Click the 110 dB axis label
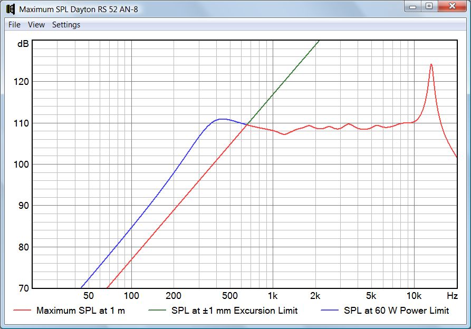This screenshot has width=471, height=329. click(x=21, y=123)
